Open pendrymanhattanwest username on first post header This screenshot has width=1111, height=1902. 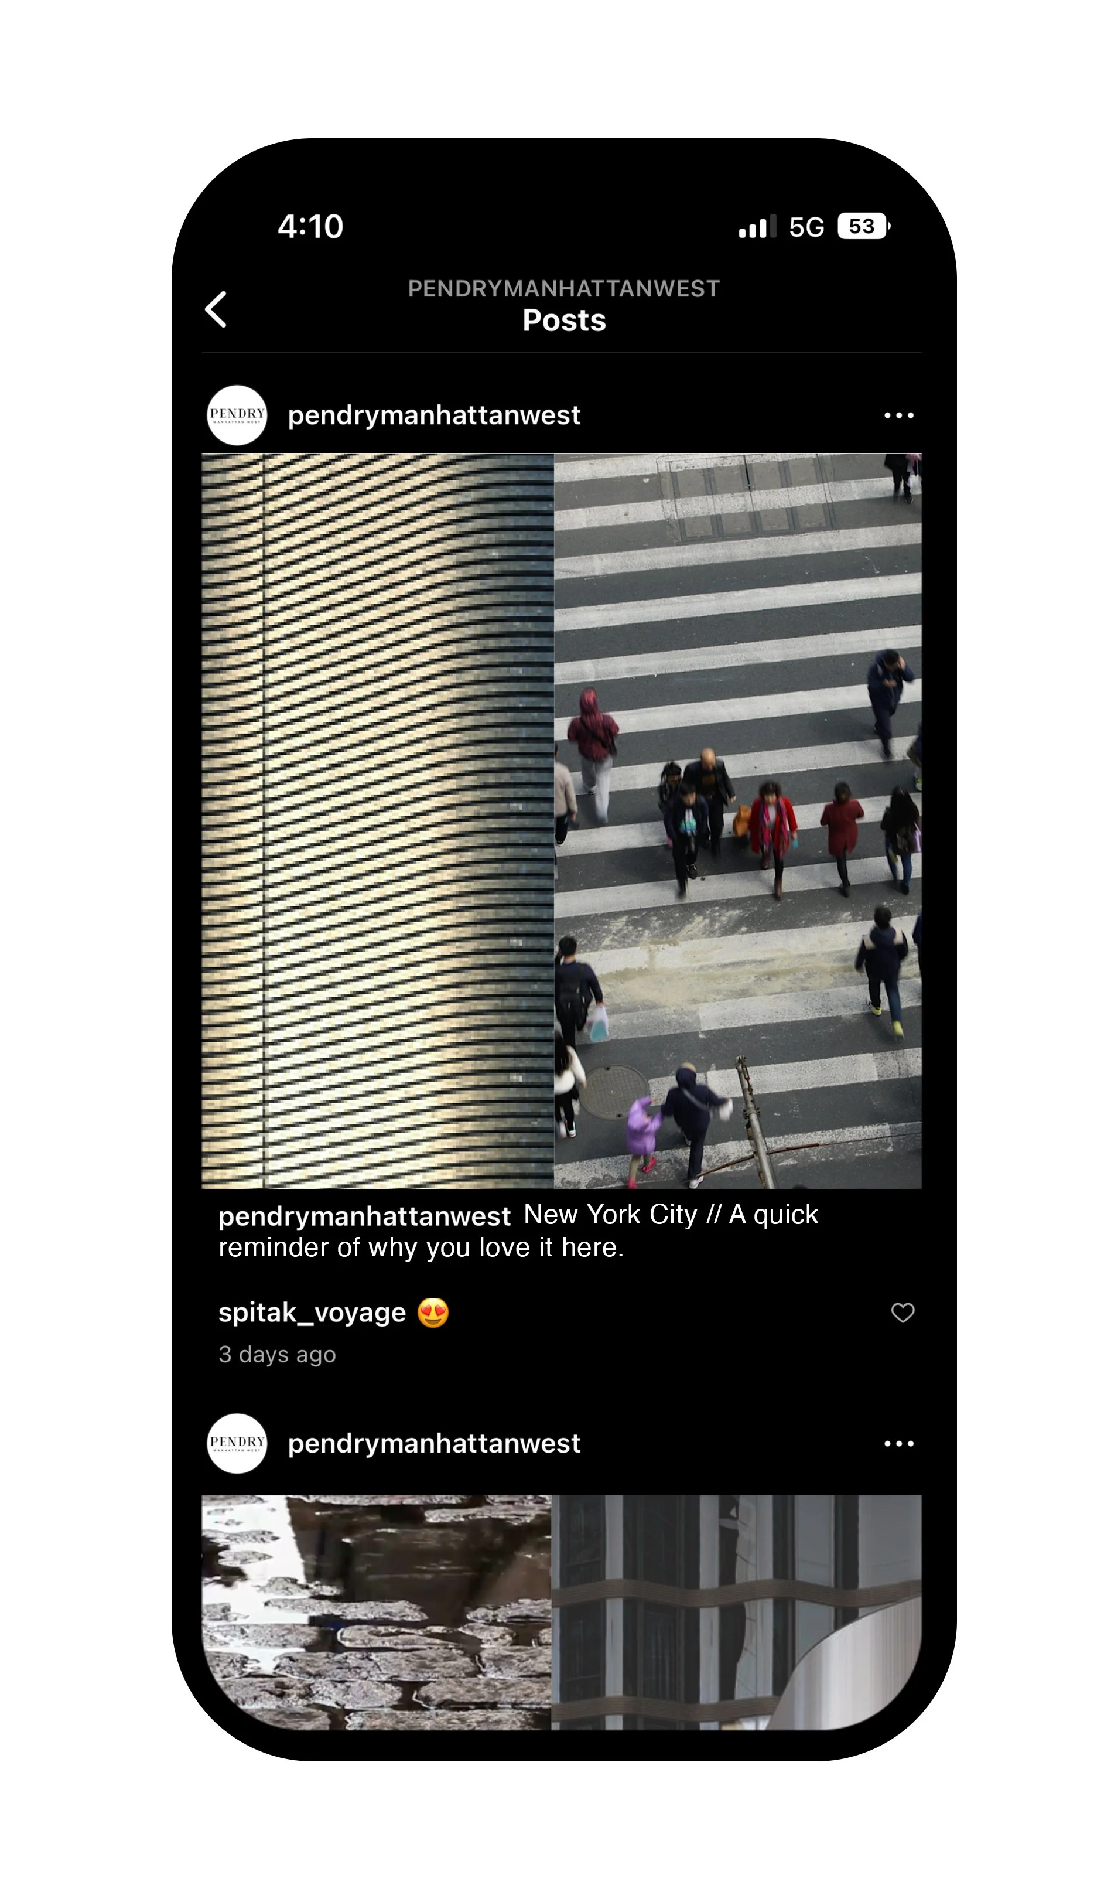click(x=434, y=415)
